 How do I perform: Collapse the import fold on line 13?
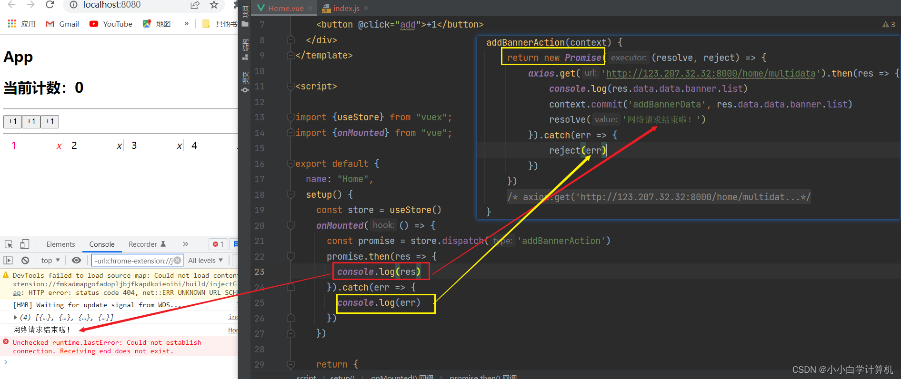pos(290,117)
